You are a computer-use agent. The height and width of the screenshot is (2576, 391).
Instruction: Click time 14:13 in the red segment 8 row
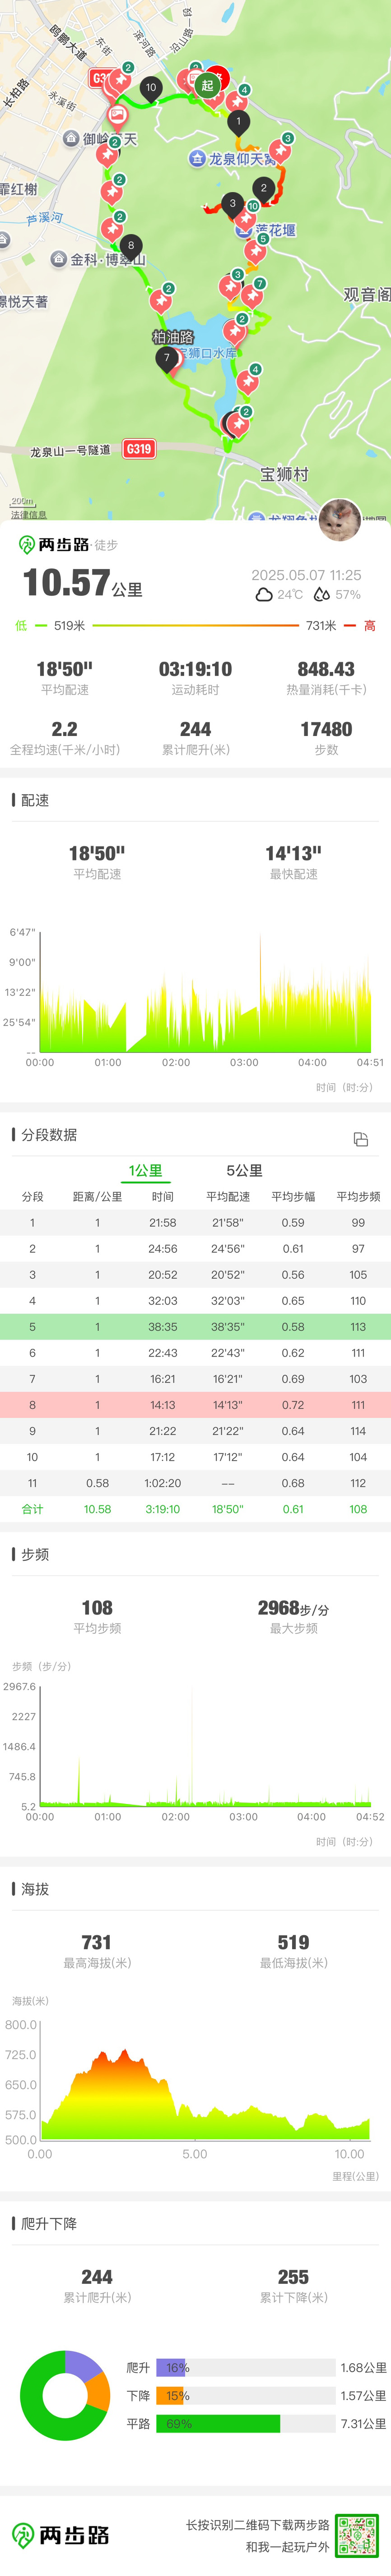[x=162, y=1404]
